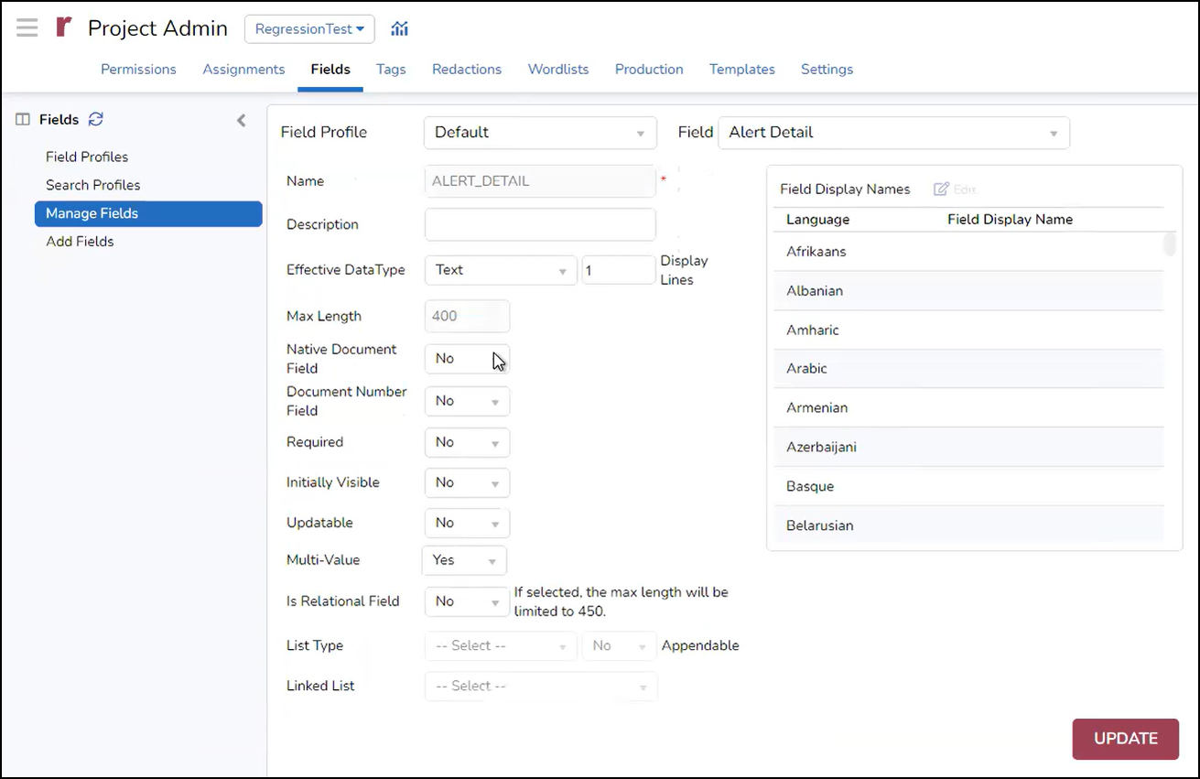Click the Fields panel layout icon
The image size is (1200, 779).
23,120
